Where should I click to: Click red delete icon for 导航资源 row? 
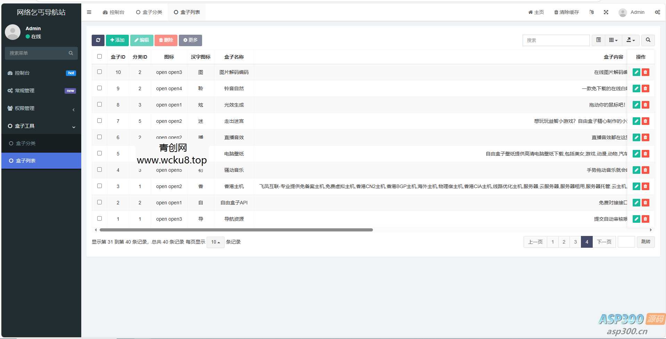646,219
